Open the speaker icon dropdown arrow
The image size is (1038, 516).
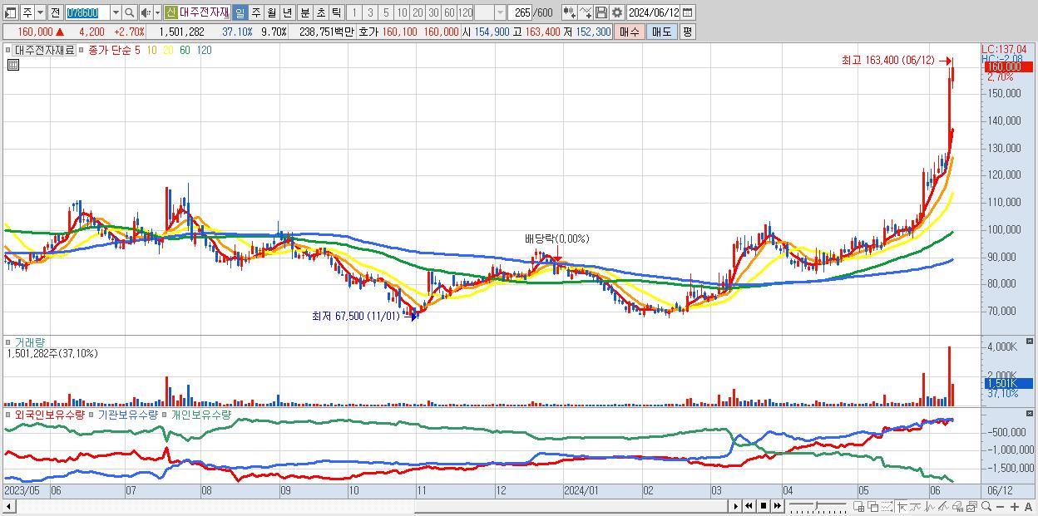[x=157, y=12]
